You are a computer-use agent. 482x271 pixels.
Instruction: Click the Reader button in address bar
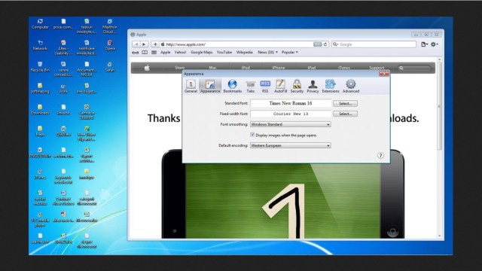[x=318, y=44]
